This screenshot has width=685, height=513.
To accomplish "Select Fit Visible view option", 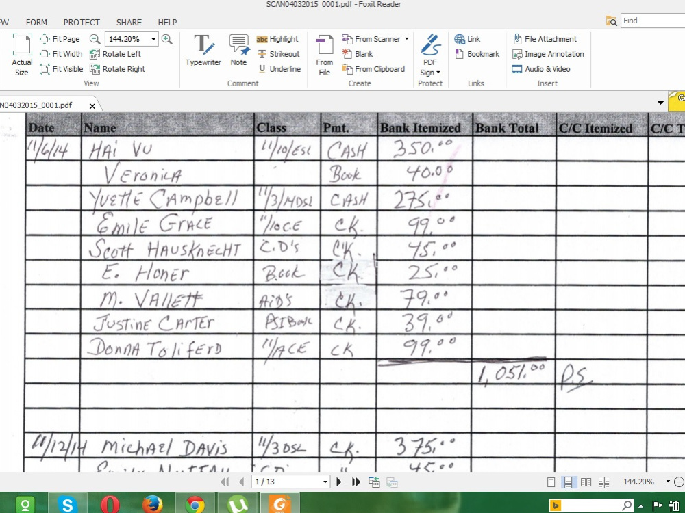I will pyautogui.click(x=62, y=69).
